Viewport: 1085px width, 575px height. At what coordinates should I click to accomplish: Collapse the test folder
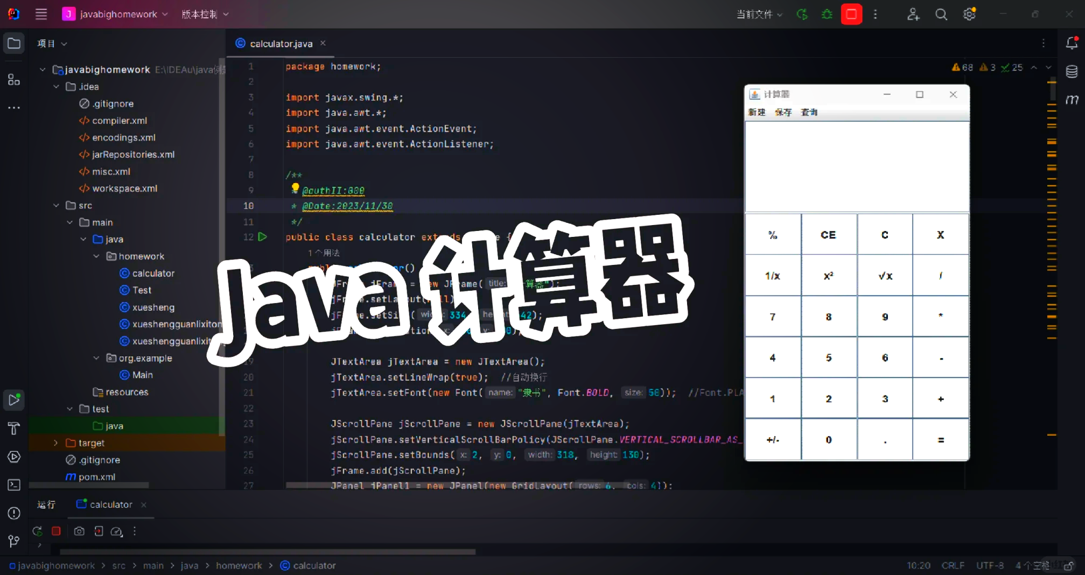69,409
